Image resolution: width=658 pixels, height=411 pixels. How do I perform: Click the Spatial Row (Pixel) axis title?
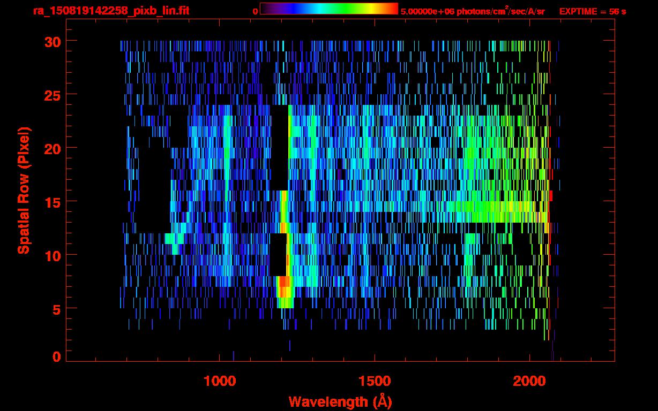[24, 190]
